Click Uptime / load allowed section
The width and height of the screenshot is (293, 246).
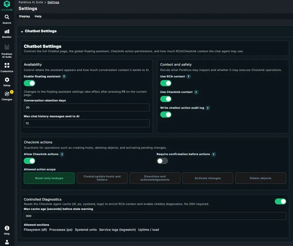pyautogui.click(x=149, y=230)
